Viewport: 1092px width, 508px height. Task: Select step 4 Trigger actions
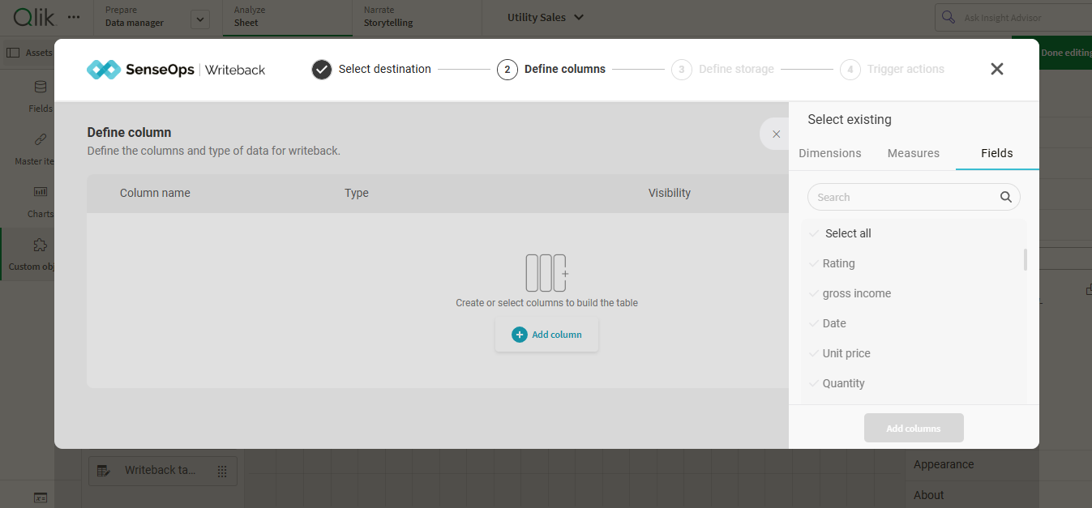click(892, 70)
